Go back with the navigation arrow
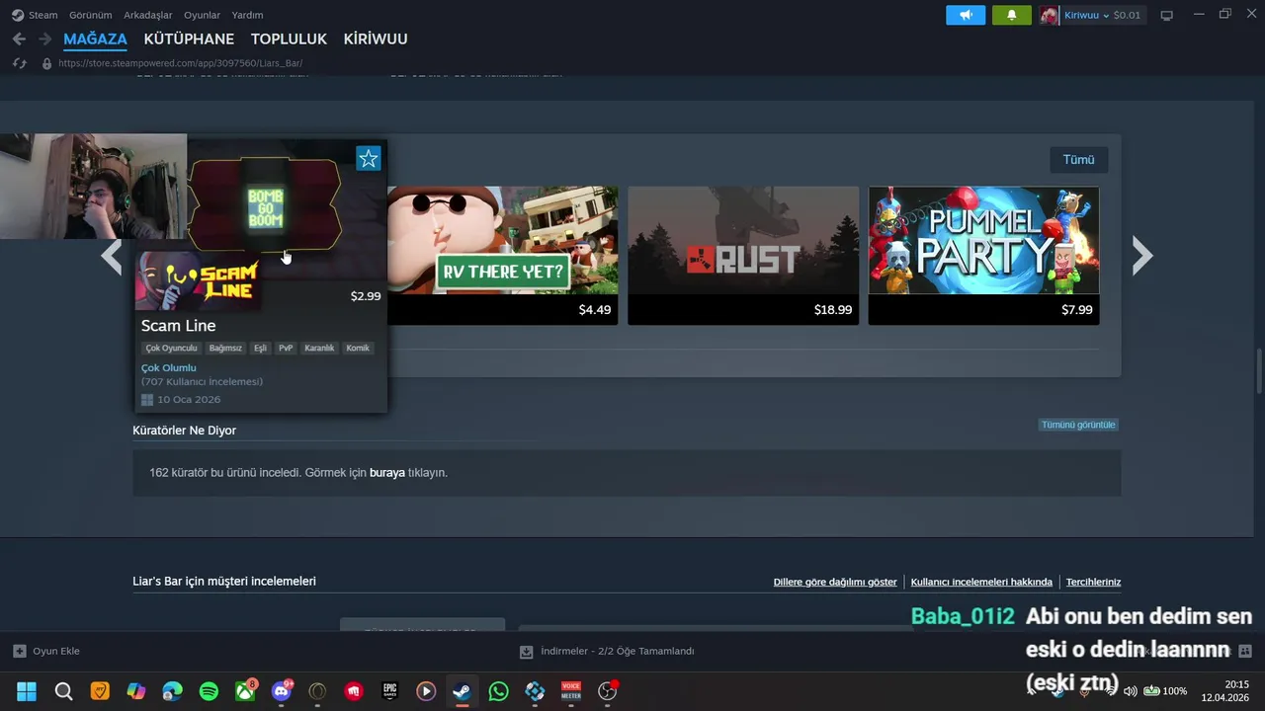1265x711 pixels. tap(19, 39)
